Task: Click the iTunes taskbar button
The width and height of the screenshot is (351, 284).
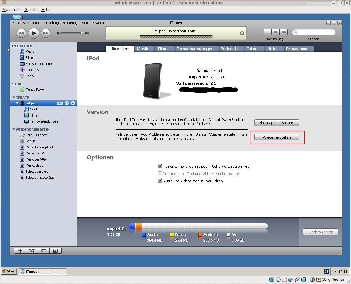Action: click(x=43, y=271)
